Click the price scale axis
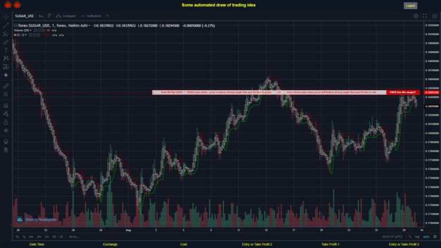 pyautogui.click(x=432, y=124)
